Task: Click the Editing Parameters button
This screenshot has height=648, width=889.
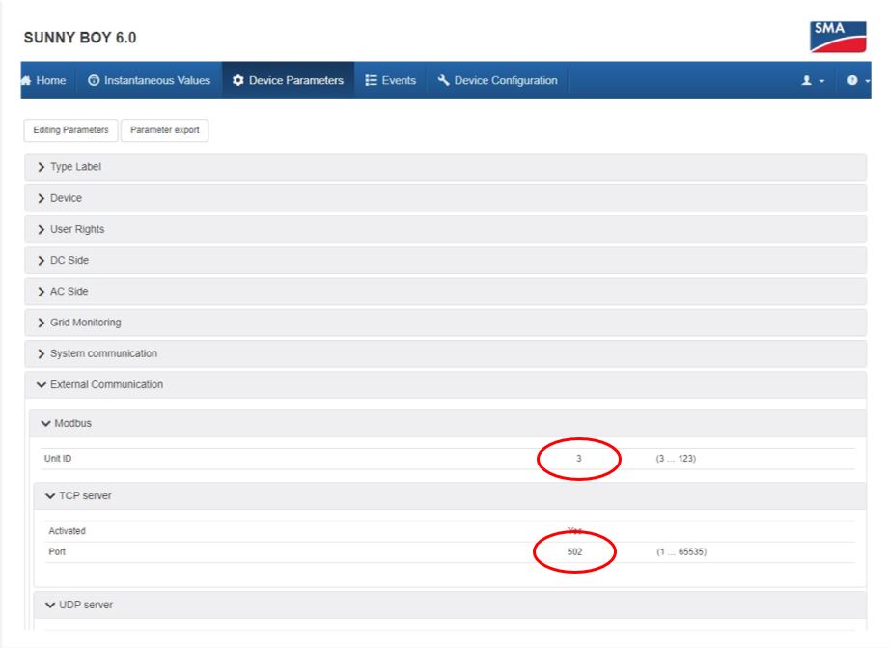Action: pos(70,130)
